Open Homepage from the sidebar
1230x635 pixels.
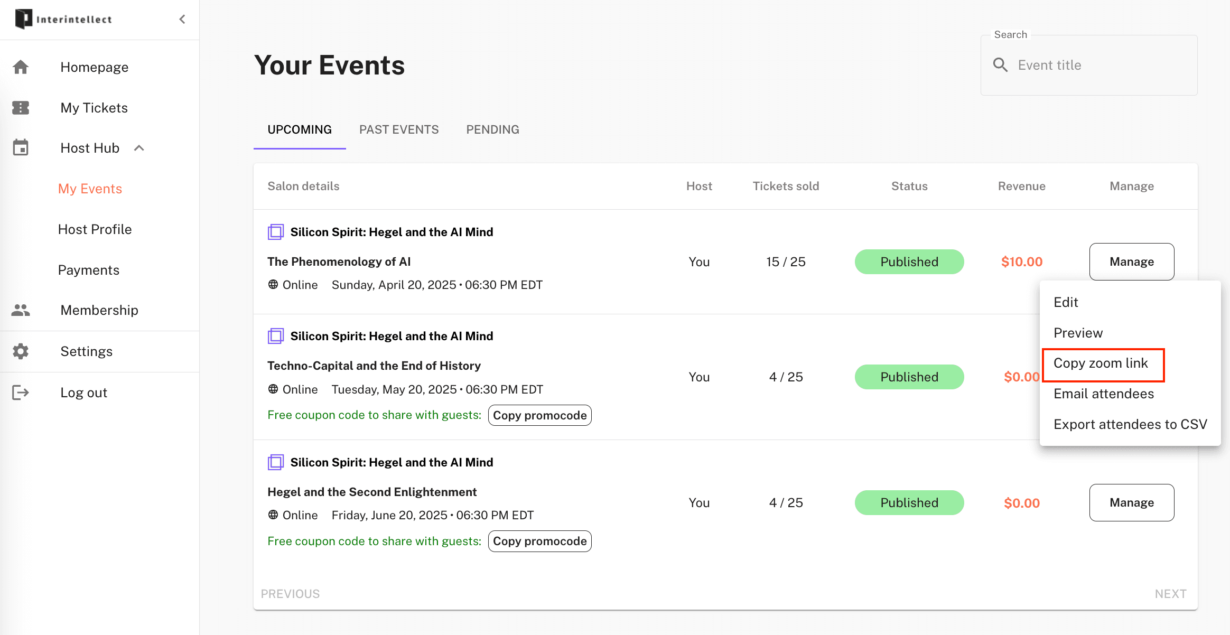(x=95, y=67)
